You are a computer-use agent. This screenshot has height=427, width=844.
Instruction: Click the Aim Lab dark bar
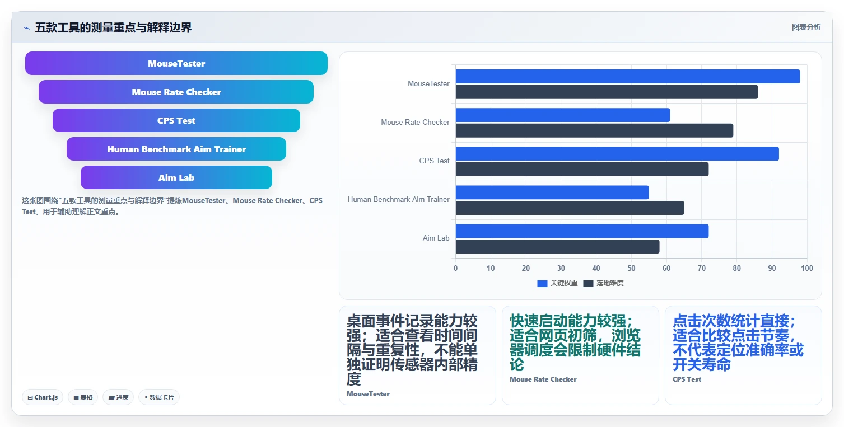[557, 247]
